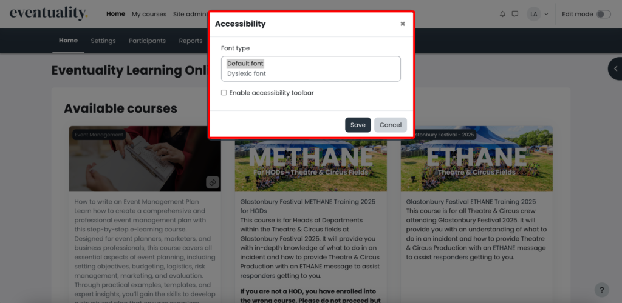
Task: Open the ETHANE course thumbnail
Action: click(476, 159)
